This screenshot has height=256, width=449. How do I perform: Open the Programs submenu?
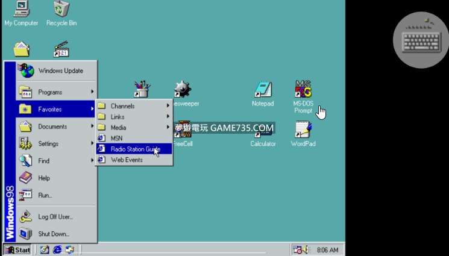(x=57, y=92)
